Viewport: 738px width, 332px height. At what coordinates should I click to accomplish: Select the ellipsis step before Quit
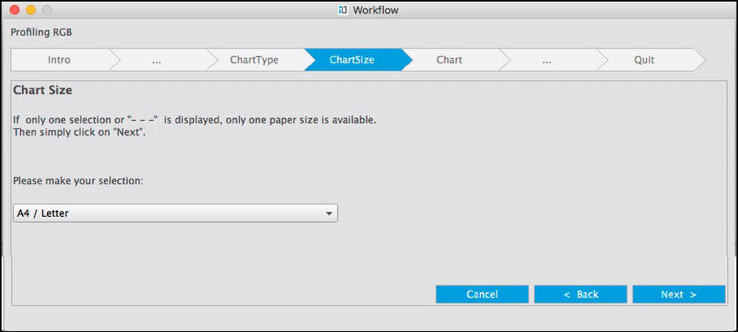tap(547, 60)
